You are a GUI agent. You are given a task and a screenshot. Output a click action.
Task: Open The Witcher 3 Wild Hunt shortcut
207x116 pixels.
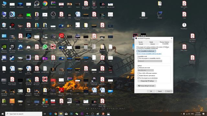pos(94,81)
